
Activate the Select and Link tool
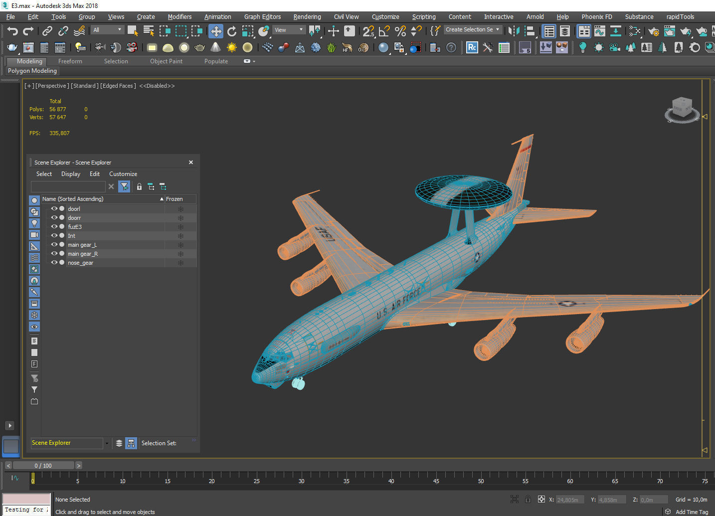point(47,31)
